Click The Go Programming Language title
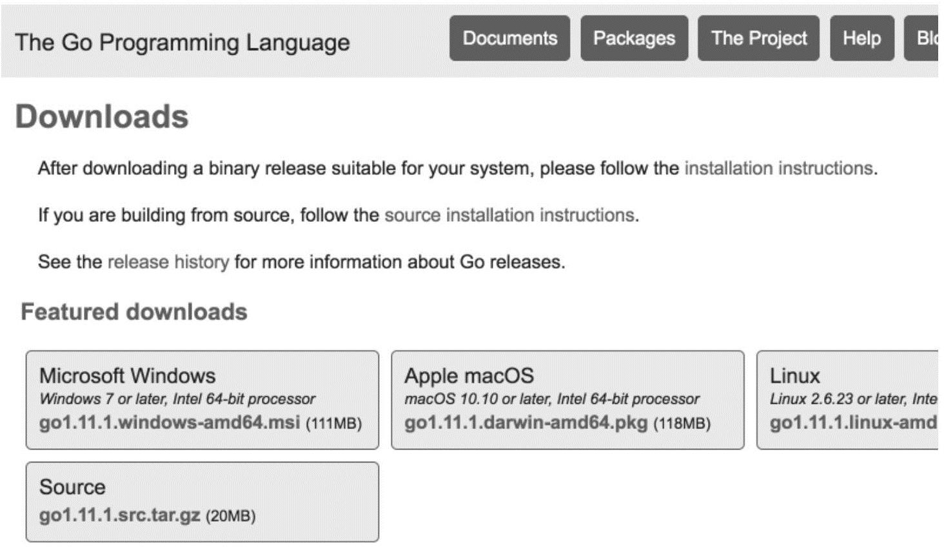 [182, 43]
